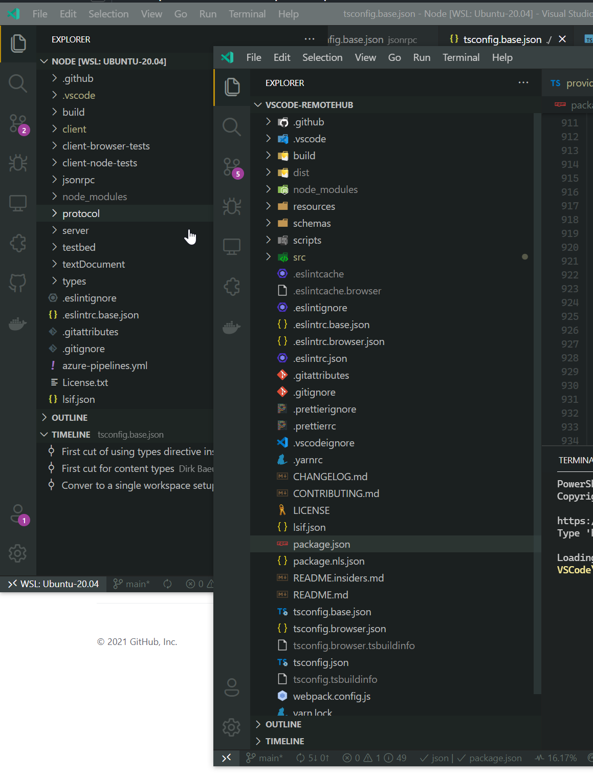Open Remote Explorer in front window
593x775 pixels.
(x=232, y=246)
